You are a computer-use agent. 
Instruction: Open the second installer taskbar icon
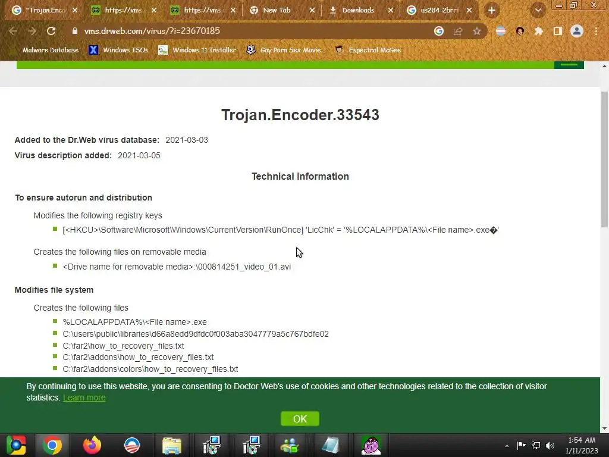tap(252, 445)
